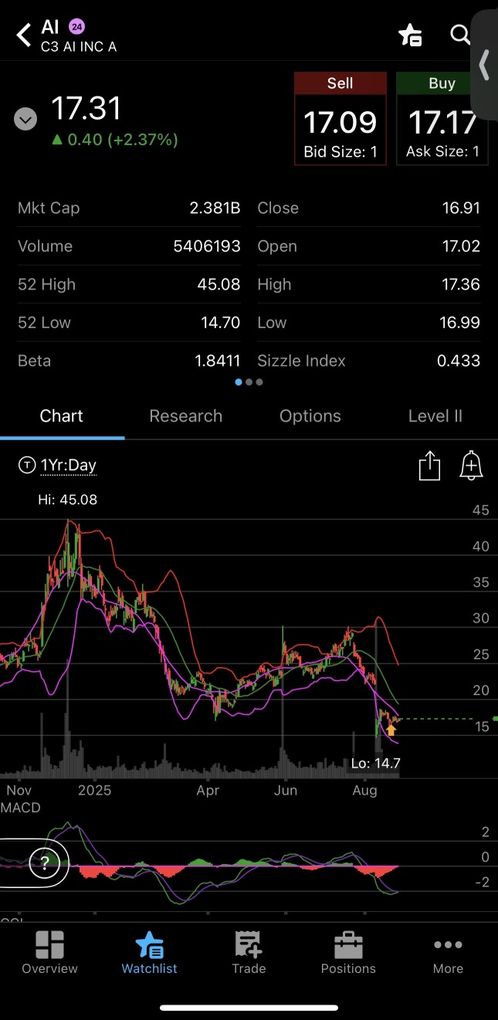Tap the purple 24 badge
The image size is (498, 1020).
76,27
